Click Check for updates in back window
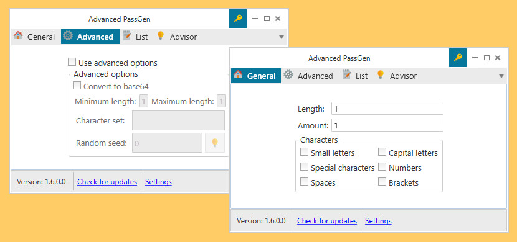 tap(107, 182)
